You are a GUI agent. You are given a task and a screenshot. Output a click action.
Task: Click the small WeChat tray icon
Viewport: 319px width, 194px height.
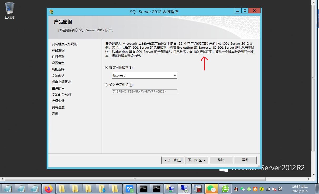point(243,189)
